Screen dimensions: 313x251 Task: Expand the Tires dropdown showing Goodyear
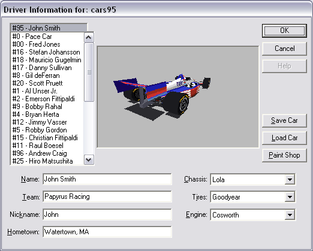(x=290, y=197)
